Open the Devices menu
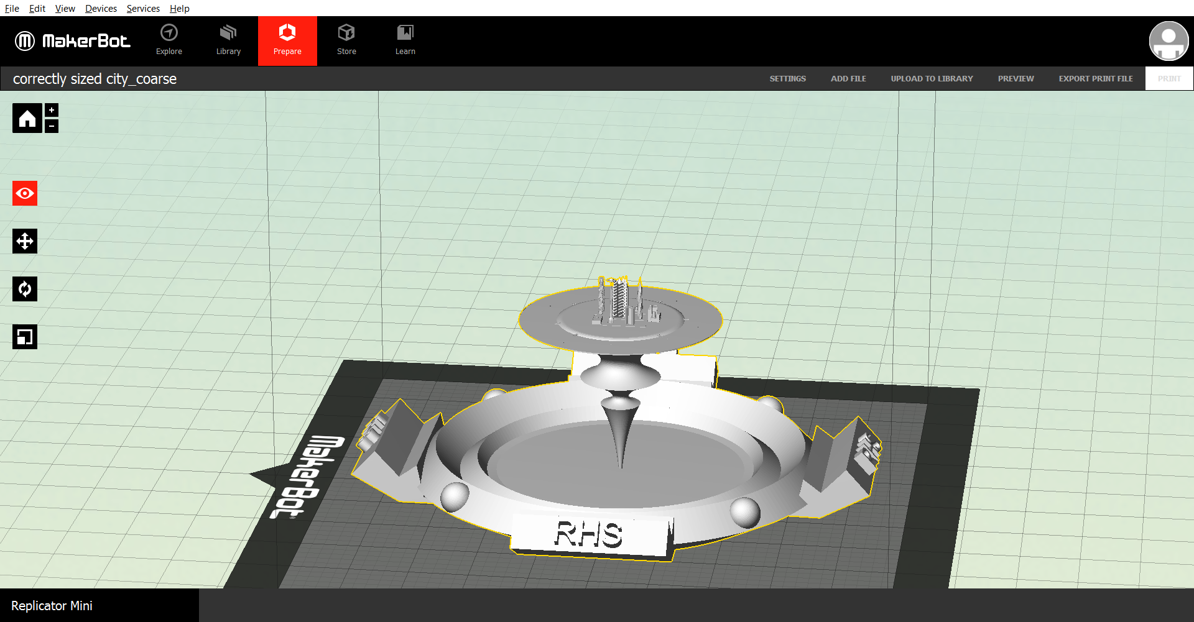1194x622 pixels. pyautogui.click(x=101, y=8)
